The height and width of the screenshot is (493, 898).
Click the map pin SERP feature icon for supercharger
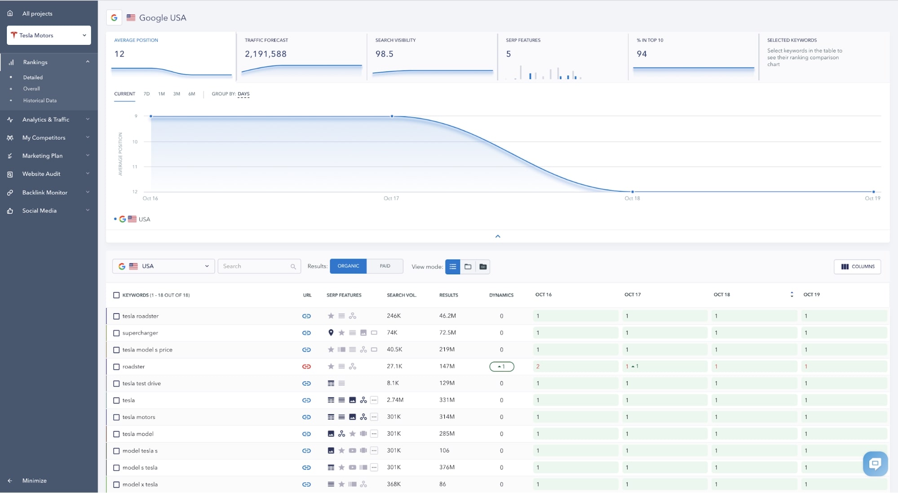(x=331, y=333)
